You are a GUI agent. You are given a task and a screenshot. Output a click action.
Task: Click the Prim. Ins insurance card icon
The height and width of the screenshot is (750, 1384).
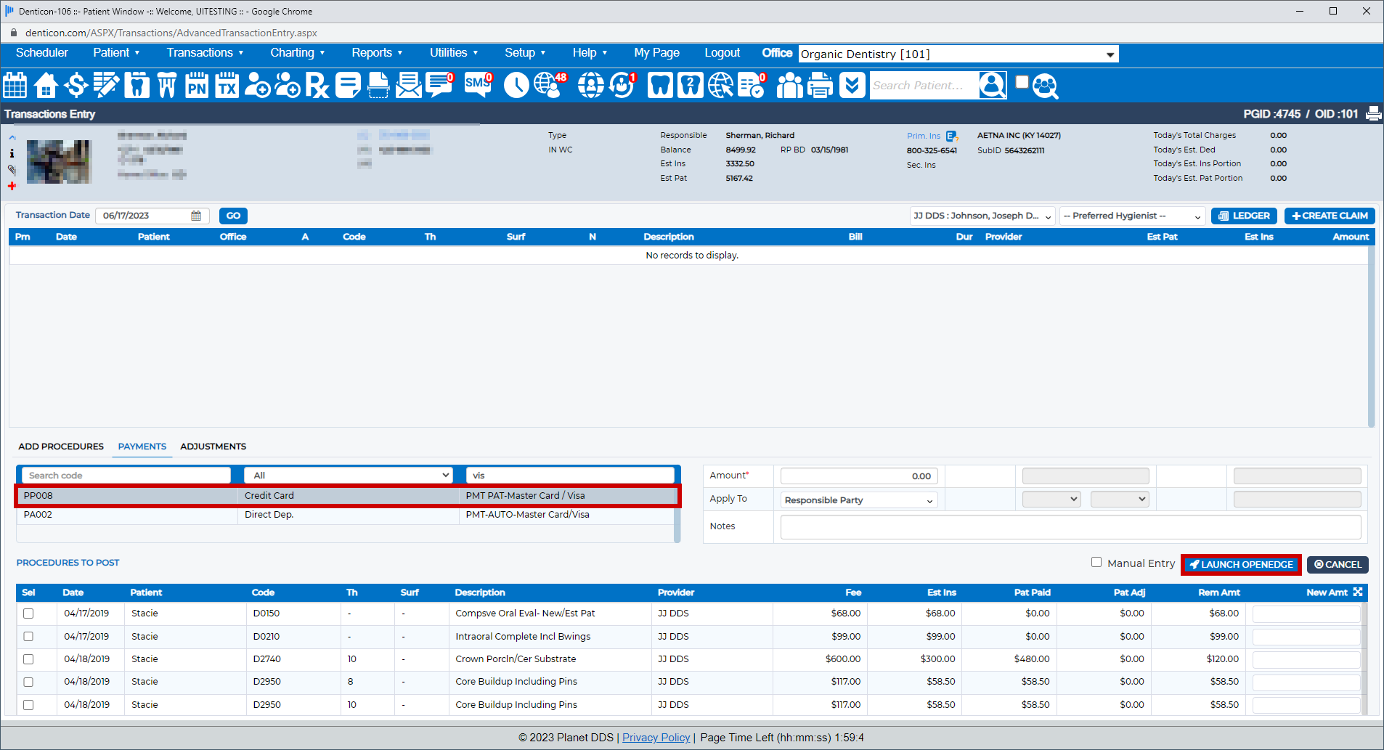951,136
